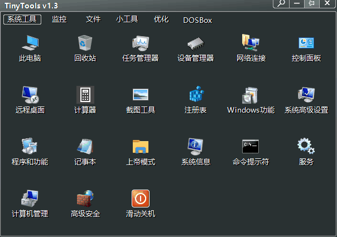Open 网络连接 network connections
337x237 pixels.
(251, 43)
